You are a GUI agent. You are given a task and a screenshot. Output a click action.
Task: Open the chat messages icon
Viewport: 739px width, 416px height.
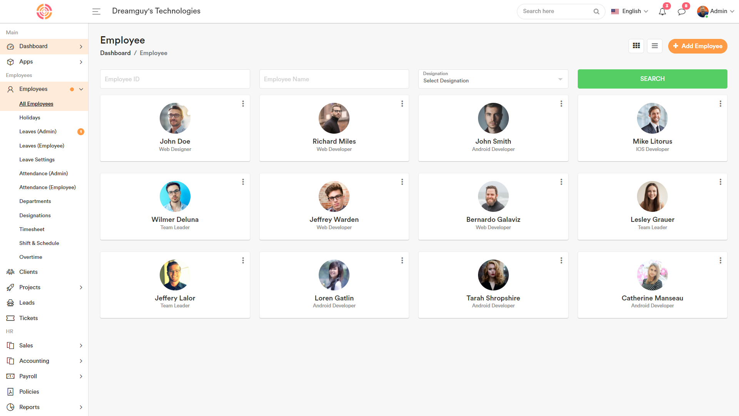tap(681, 12)
